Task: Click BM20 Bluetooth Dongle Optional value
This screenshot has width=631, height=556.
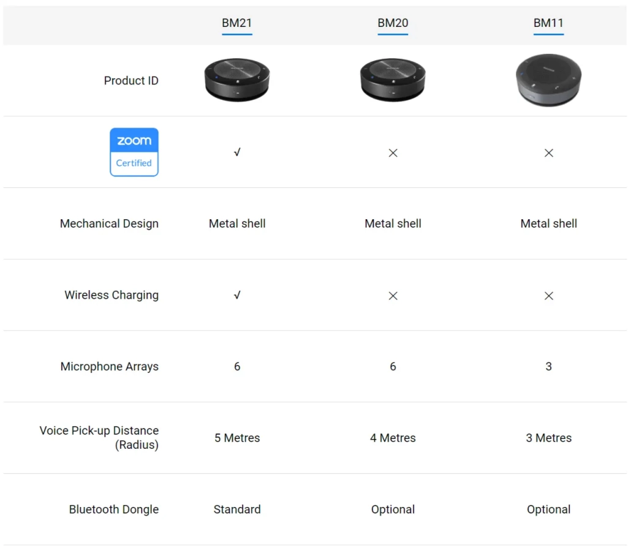Action: [393, 509]
